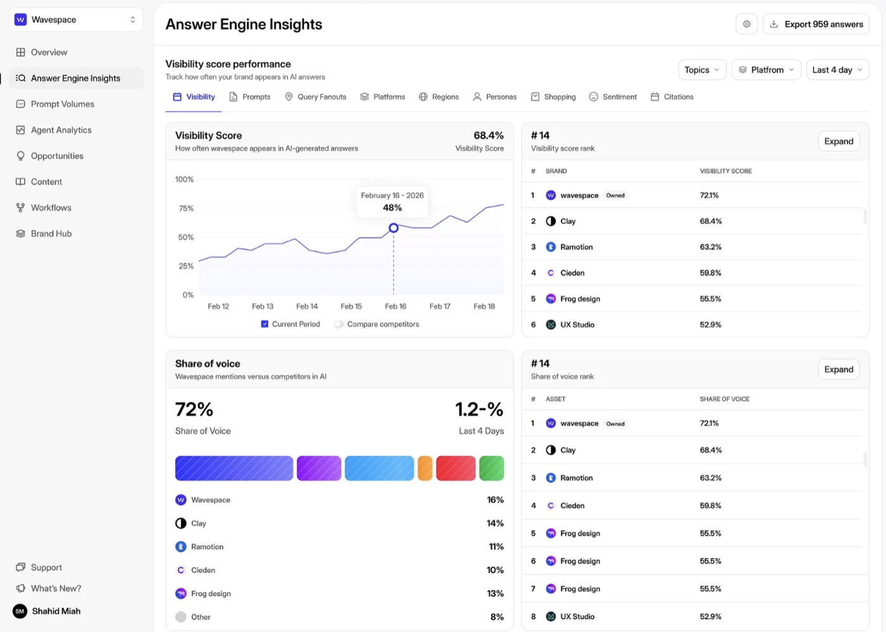The height and width of the screenshot is (632, 886).
Task: Click the 72% Share of Voice value
Action: (x=194, y=409)
